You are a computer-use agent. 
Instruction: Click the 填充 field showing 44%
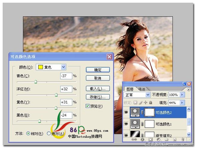click(174, 103)
